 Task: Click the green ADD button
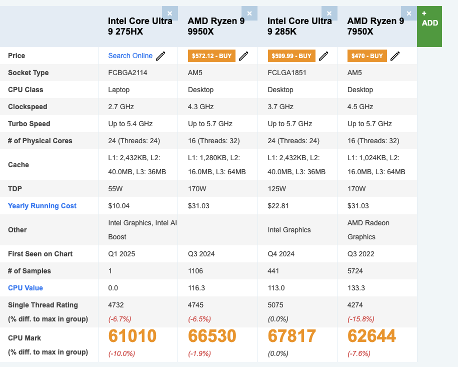click(x=429, y=27)
